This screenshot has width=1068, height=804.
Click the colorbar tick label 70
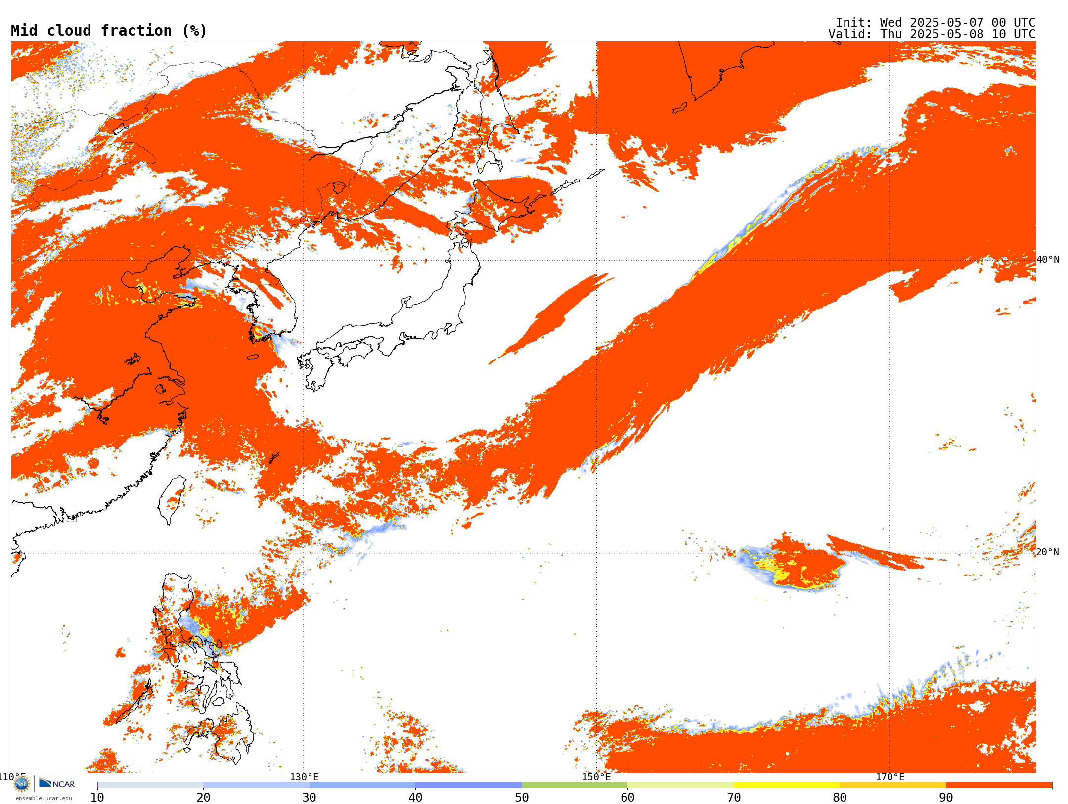[x=734, y=798]
